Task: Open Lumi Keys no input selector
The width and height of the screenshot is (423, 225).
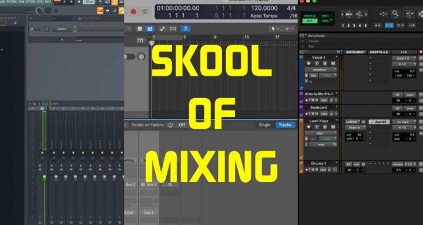Action: (x=404, y=122)
